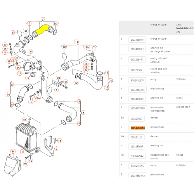
Task: Click callout 25 in the diagram
Action: (26, 164)
